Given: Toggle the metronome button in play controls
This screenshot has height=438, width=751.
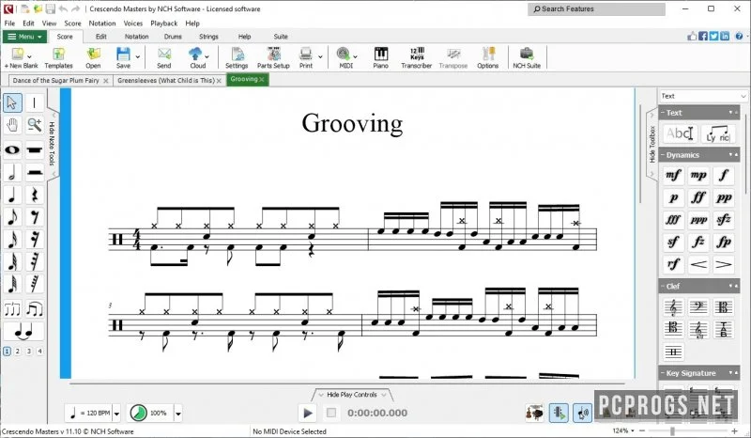Looking at the screenshot, I should tap(559, 413).
